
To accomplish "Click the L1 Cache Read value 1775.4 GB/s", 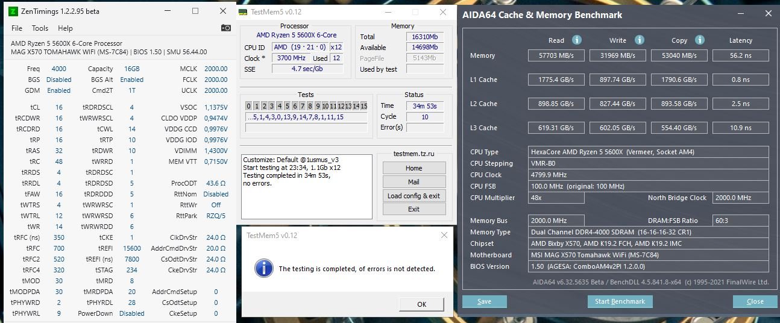I will coord(556,80).
